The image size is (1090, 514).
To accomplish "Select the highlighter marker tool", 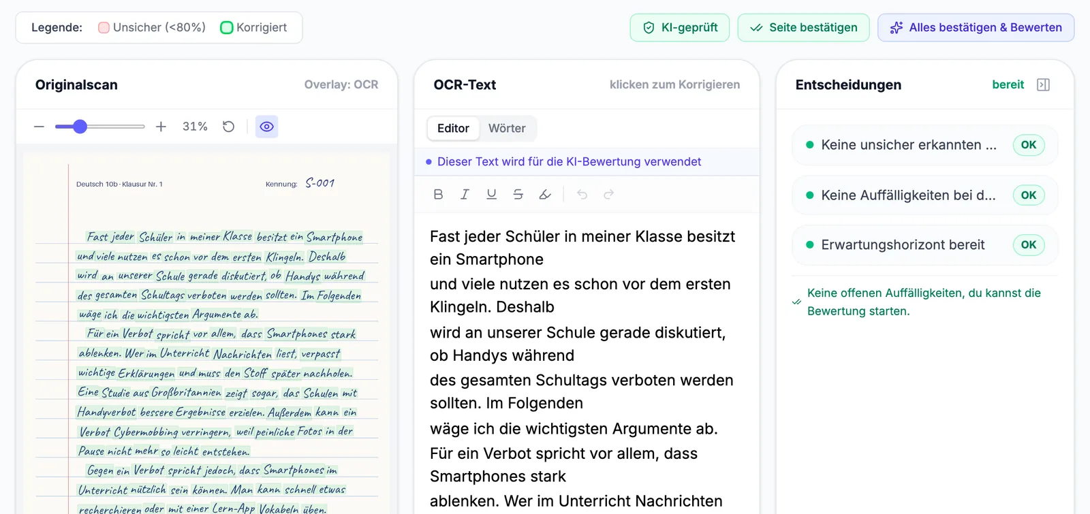I will [x=545, y=195].
